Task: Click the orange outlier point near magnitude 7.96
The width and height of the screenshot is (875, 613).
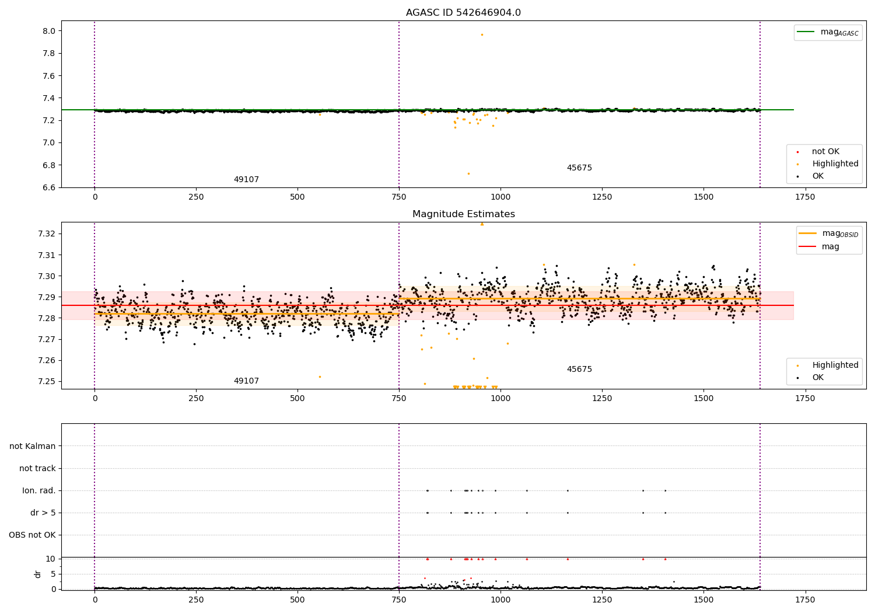Action: [482, 34]
